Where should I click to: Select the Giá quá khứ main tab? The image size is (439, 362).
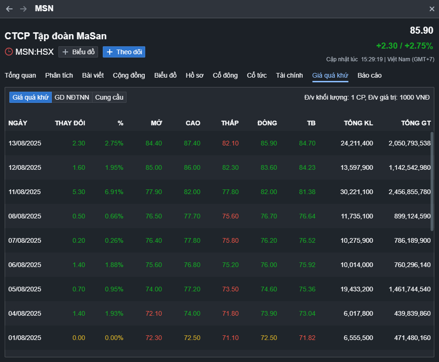(x=330, y=75)
